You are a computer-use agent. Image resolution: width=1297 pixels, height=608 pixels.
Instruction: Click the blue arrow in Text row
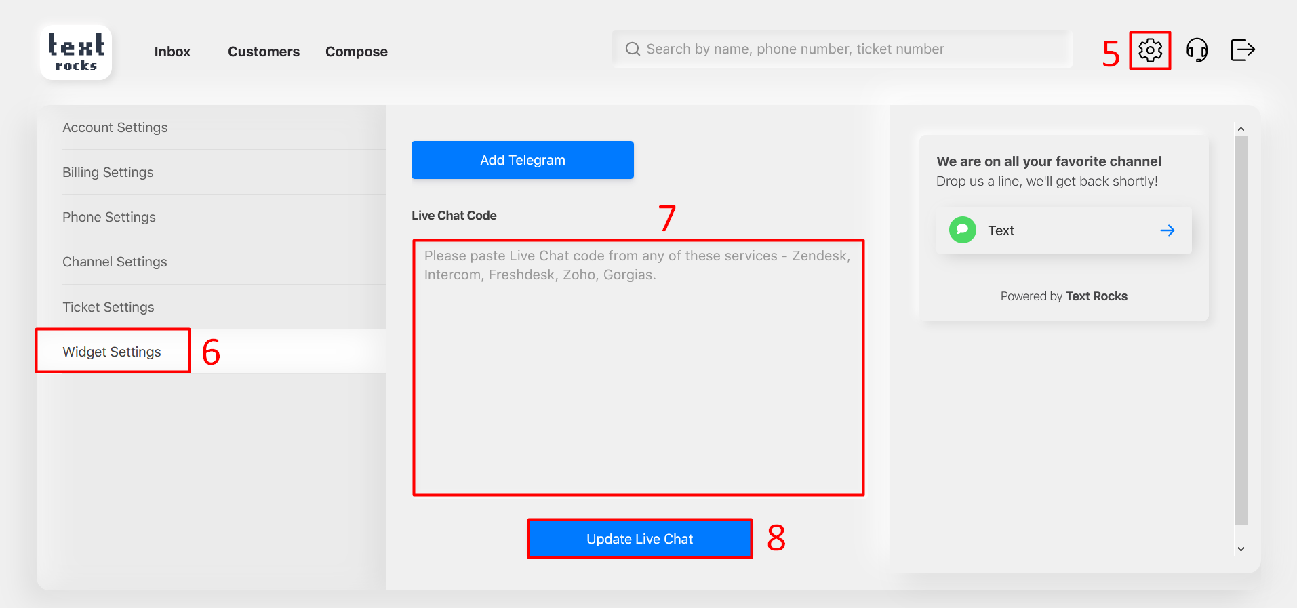tap(1167, 230)
